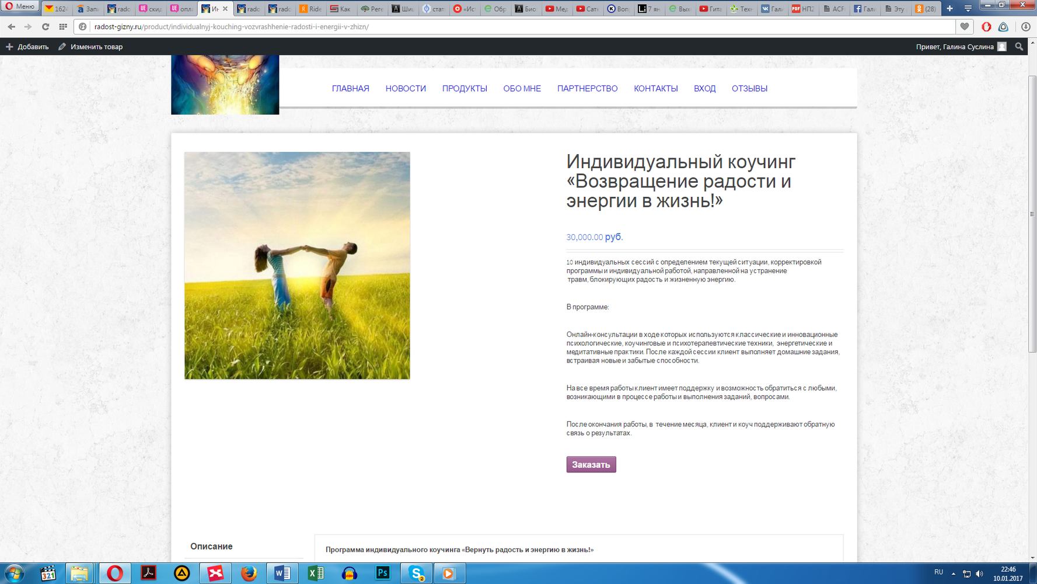Show hidden system tray icons
The height and width of the screenshot is (584, 1037).
pyautogui.click(x=954, y=573)
